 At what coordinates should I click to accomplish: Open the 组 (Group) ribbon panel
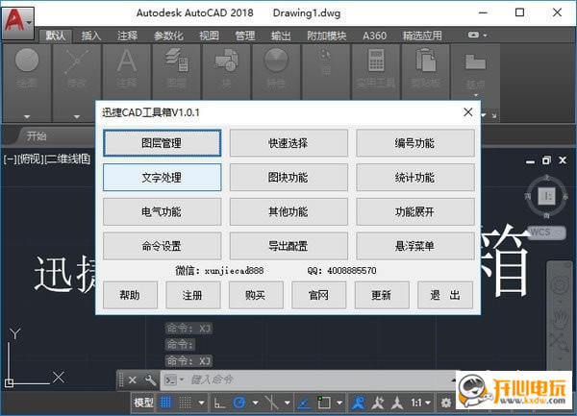click(x=326, y=70)
